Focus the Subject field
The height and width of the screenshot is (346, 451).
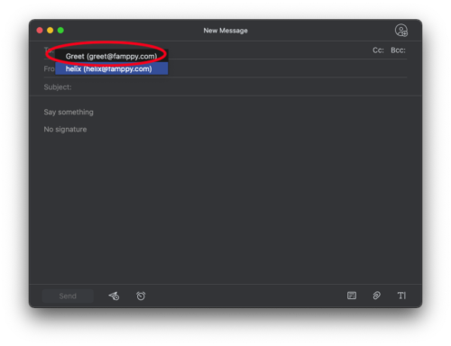(x=225, y=87)
